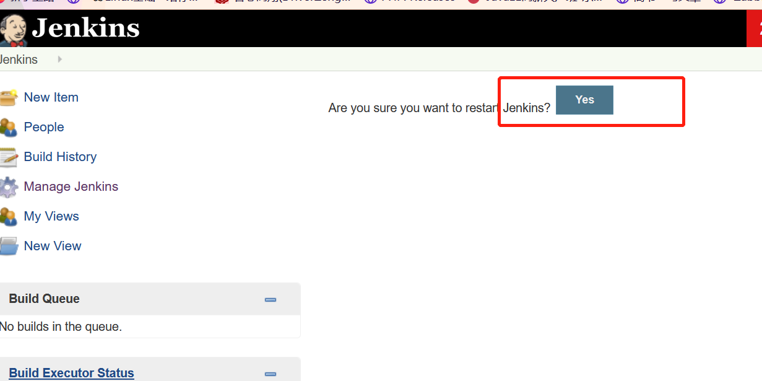Open the New View link
The height and width of the screenshot is (381, 762).
point(53,246)
